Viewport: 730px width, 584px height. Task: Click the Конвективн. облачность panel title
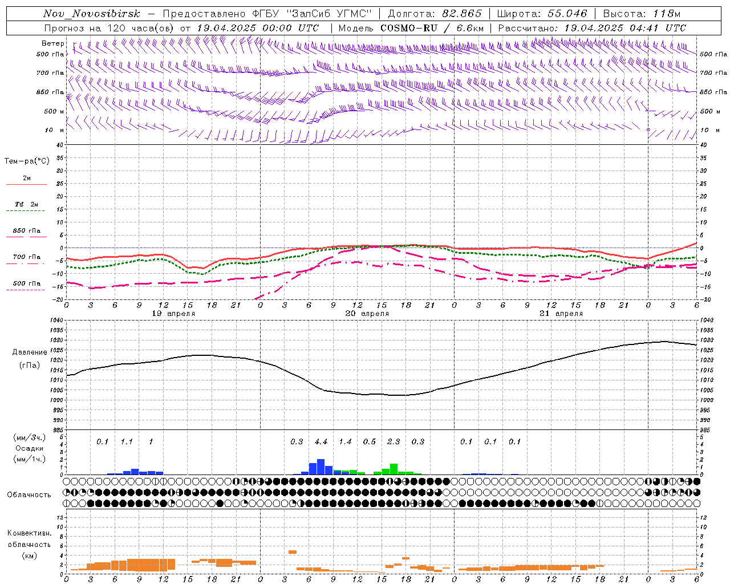coord(29,539)
